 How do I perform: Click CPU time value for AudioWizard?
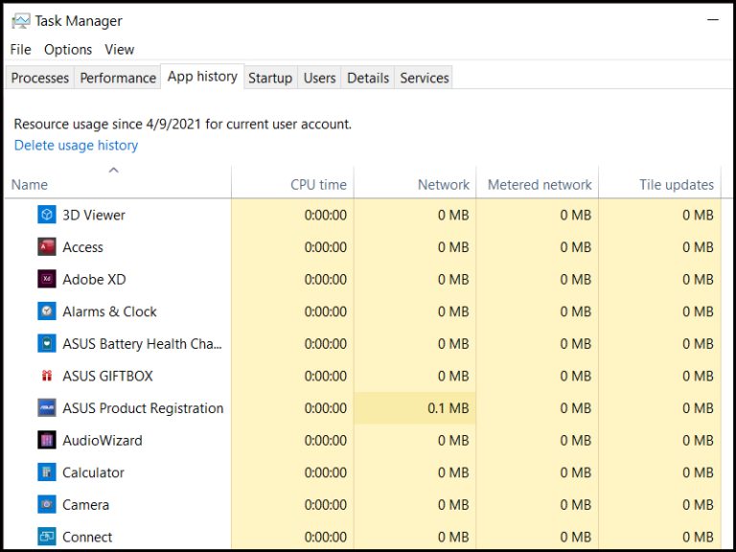[326, 441]
